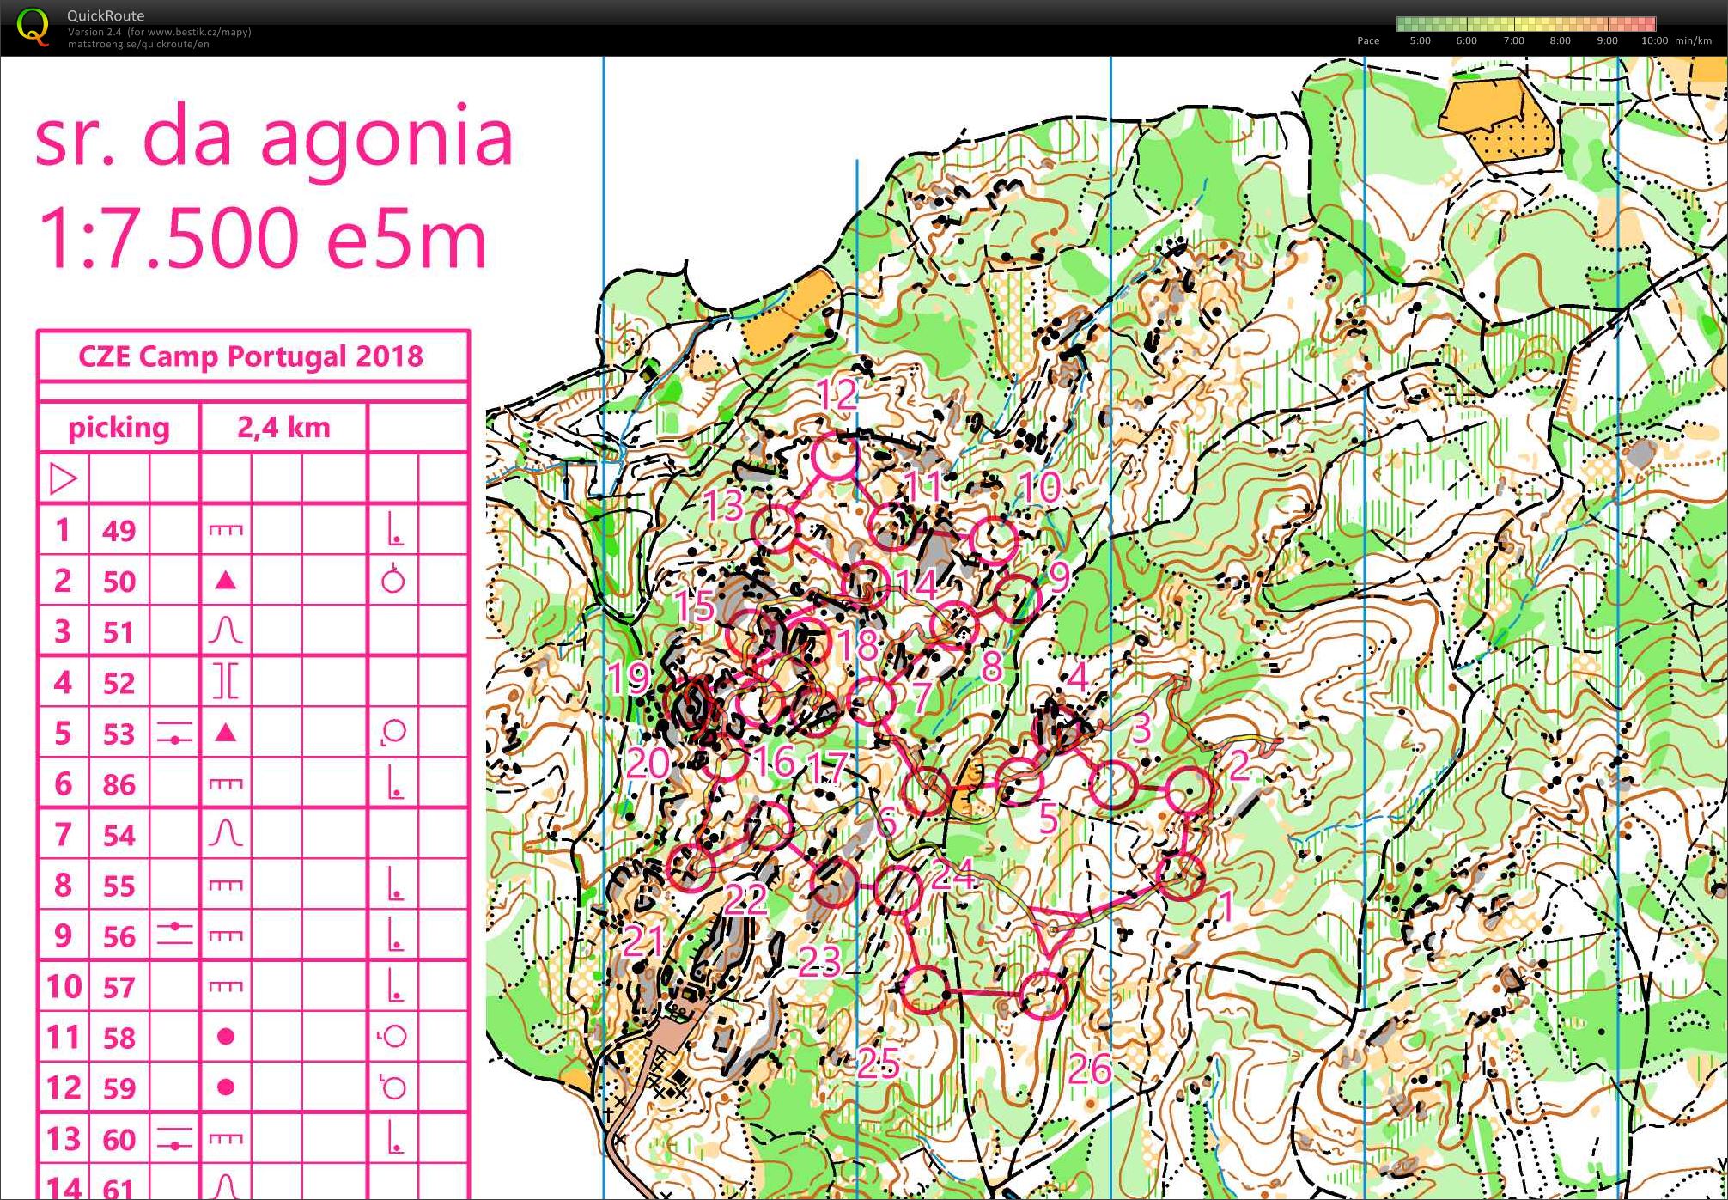Click the boulder triangle symbol in row 2
The width and height of the screenshot is (1728, 1200).
coord(226,581)
